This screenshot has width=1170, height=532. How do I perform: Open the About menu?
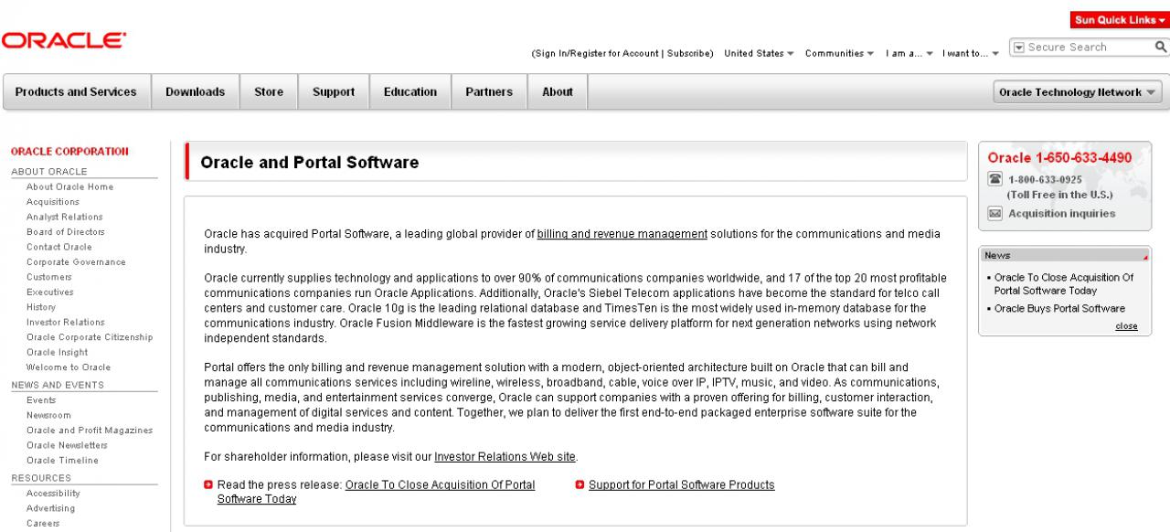click(x=558, y=92)
